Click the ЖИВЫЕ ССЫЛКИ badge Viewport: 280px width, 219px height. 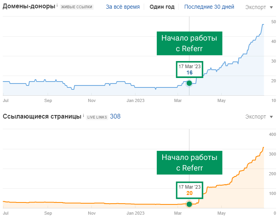(x=77, y=7)
